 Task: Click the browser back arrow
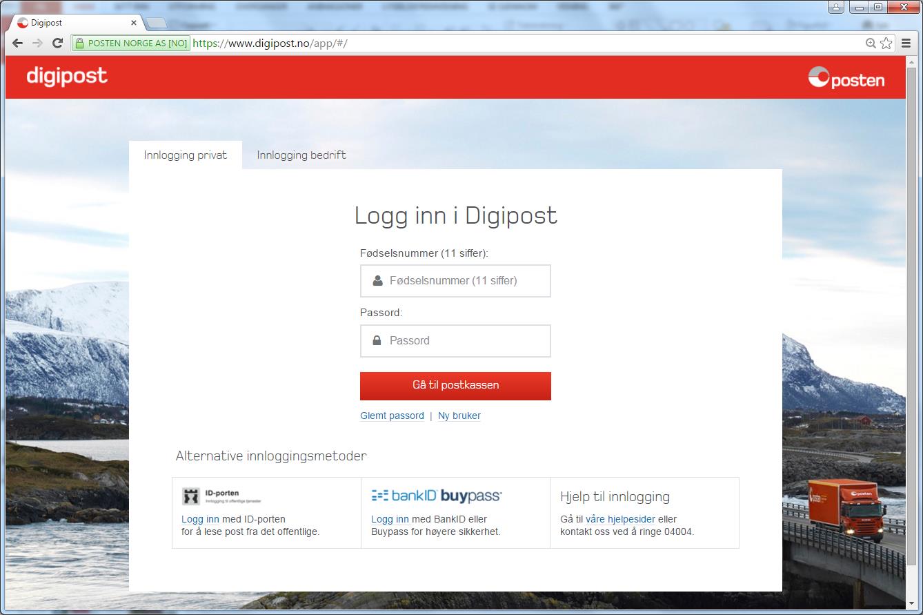coord(18,43)
